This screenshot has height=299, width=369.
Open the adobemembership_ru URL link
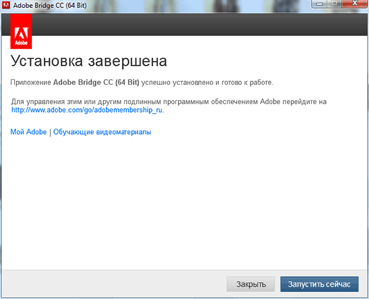coord(87,110)
